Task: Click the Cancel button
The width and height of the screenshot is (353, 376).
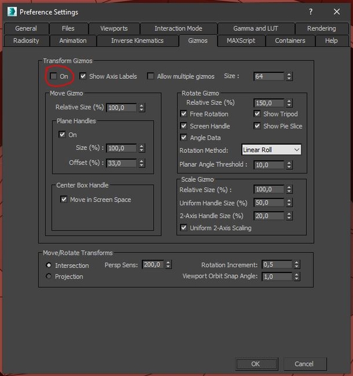Action: click(305, 364)
